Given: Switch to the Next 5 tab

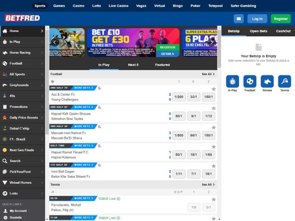Looking at the screenshot, I should [133, 65].
